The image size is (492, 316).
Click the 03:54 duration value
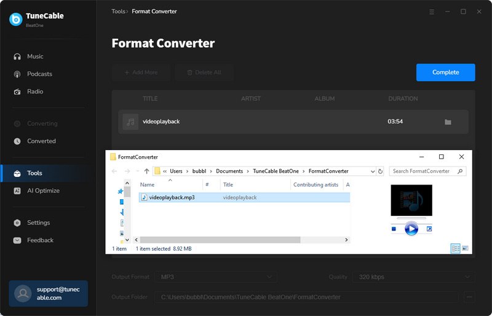(x=395, y=122)
